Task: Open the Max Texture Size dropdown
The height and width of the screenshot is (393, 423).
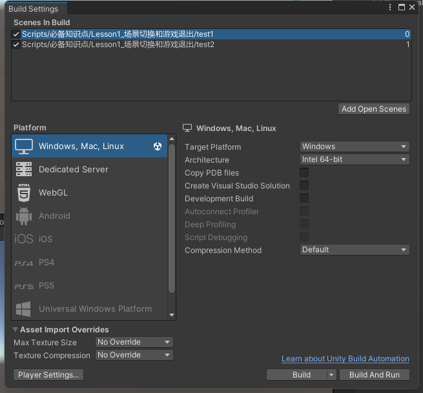Action: [134, 342]
